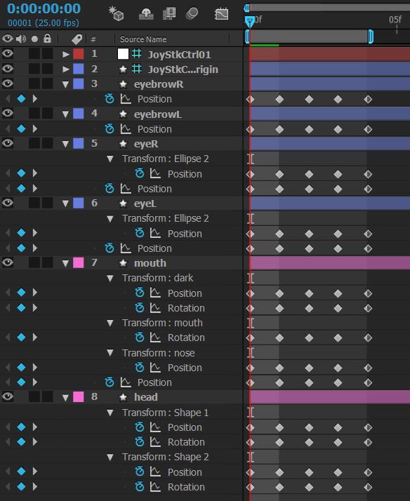Hide the eyeR layer

8,143
